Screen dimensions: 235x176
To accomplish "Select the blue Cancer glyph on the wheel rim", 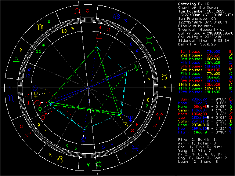I will (116, 16).
